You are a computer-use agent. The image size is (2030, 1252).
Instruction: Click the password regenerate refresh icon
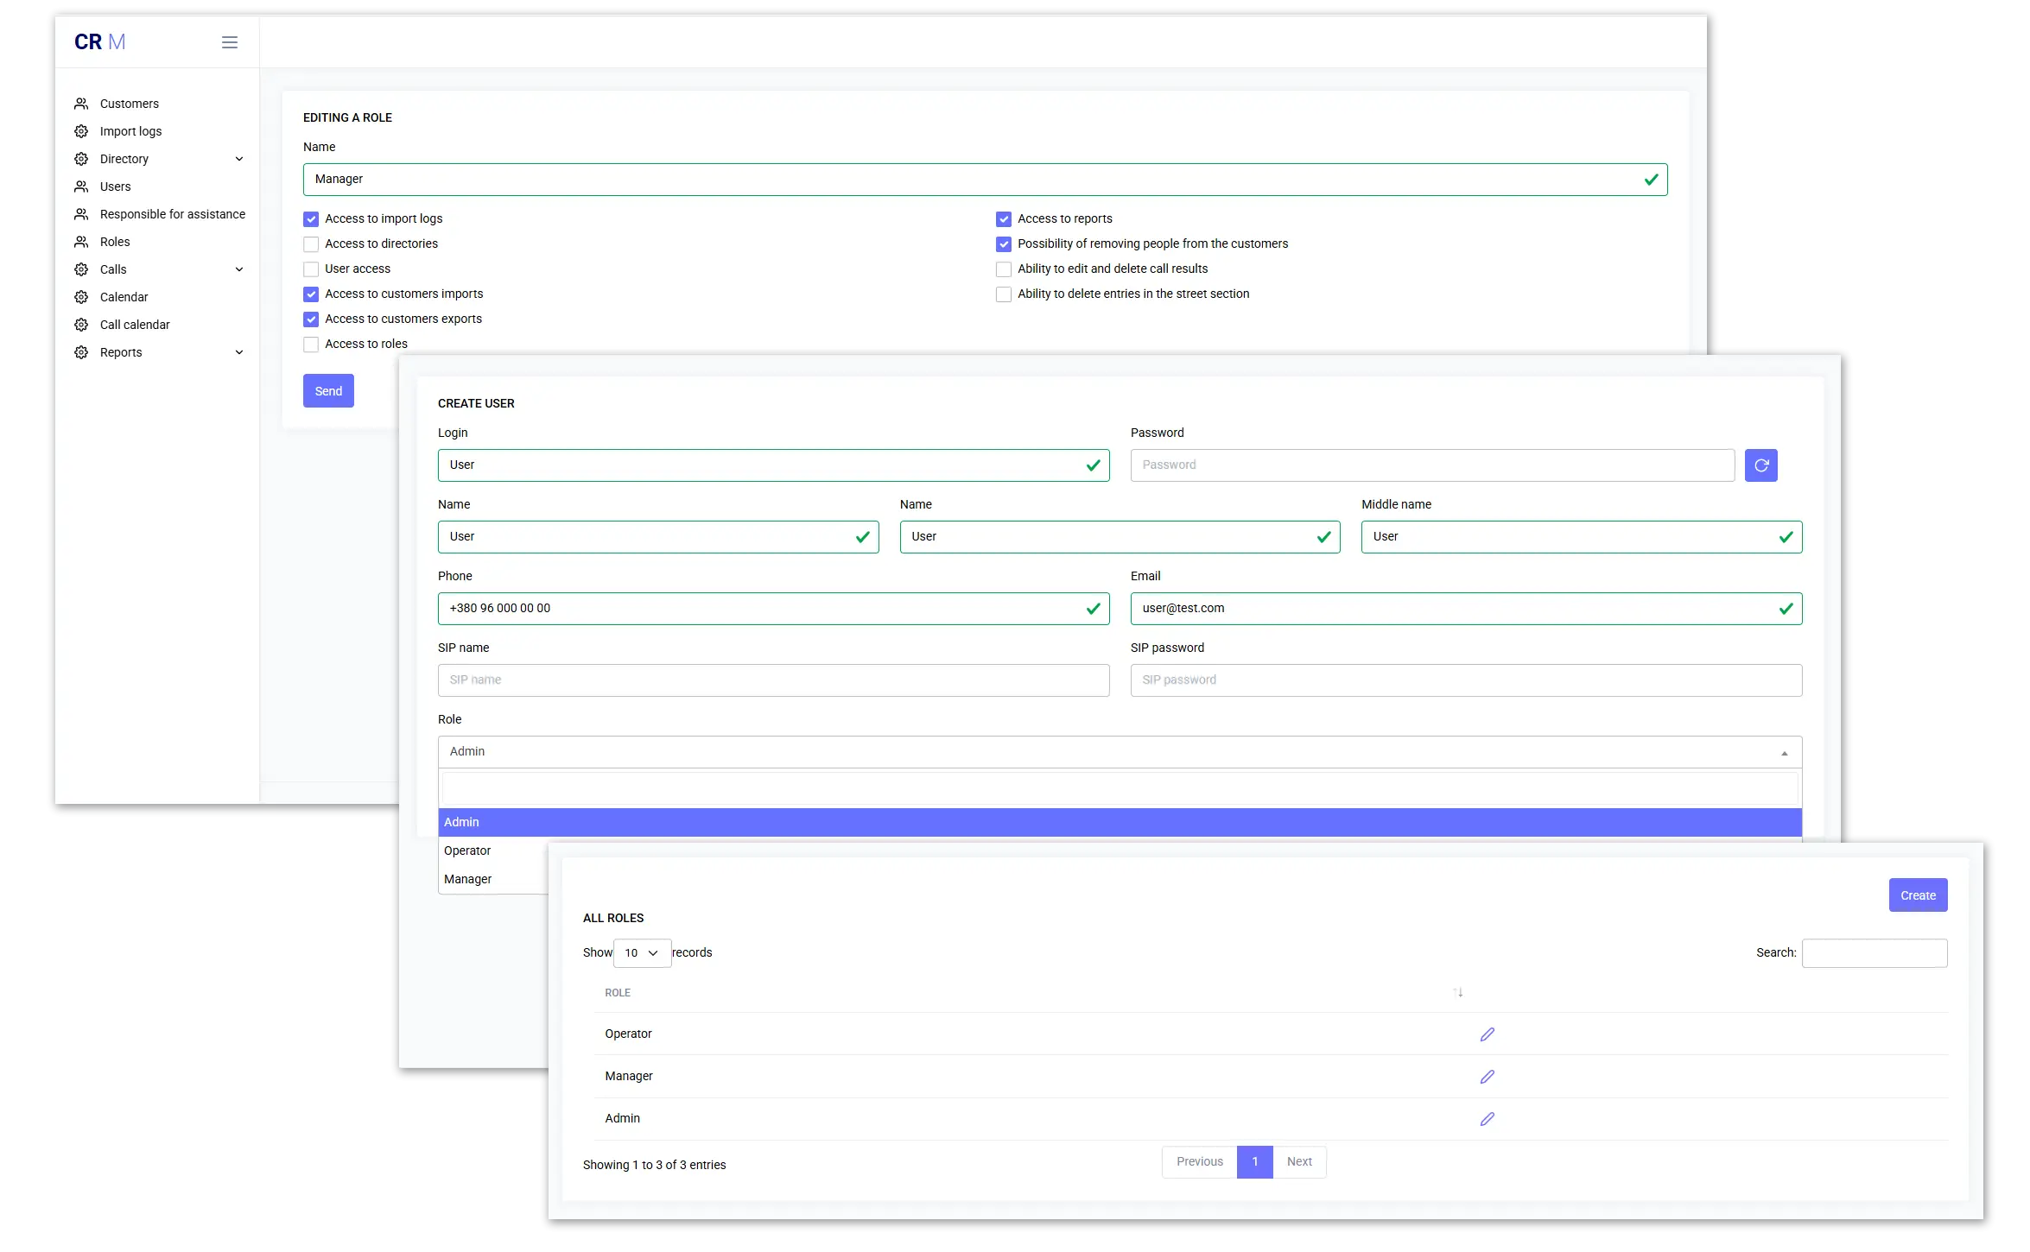pyautogui.click(x=1760, y=465)
